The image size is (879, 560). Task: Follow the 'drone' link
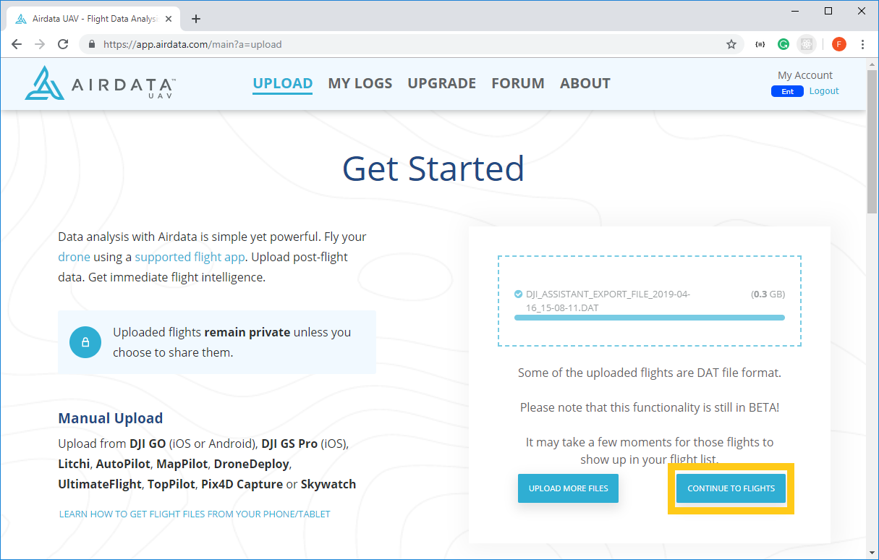click(75, 257)
